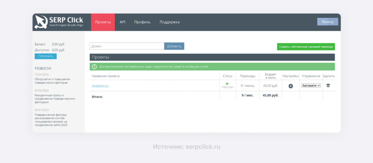Open the API menu item
The width and height of the screenshot is (373, 163).
122,22
